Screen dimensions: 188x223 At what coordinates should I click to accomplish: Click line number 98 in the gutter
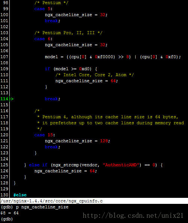6,3
